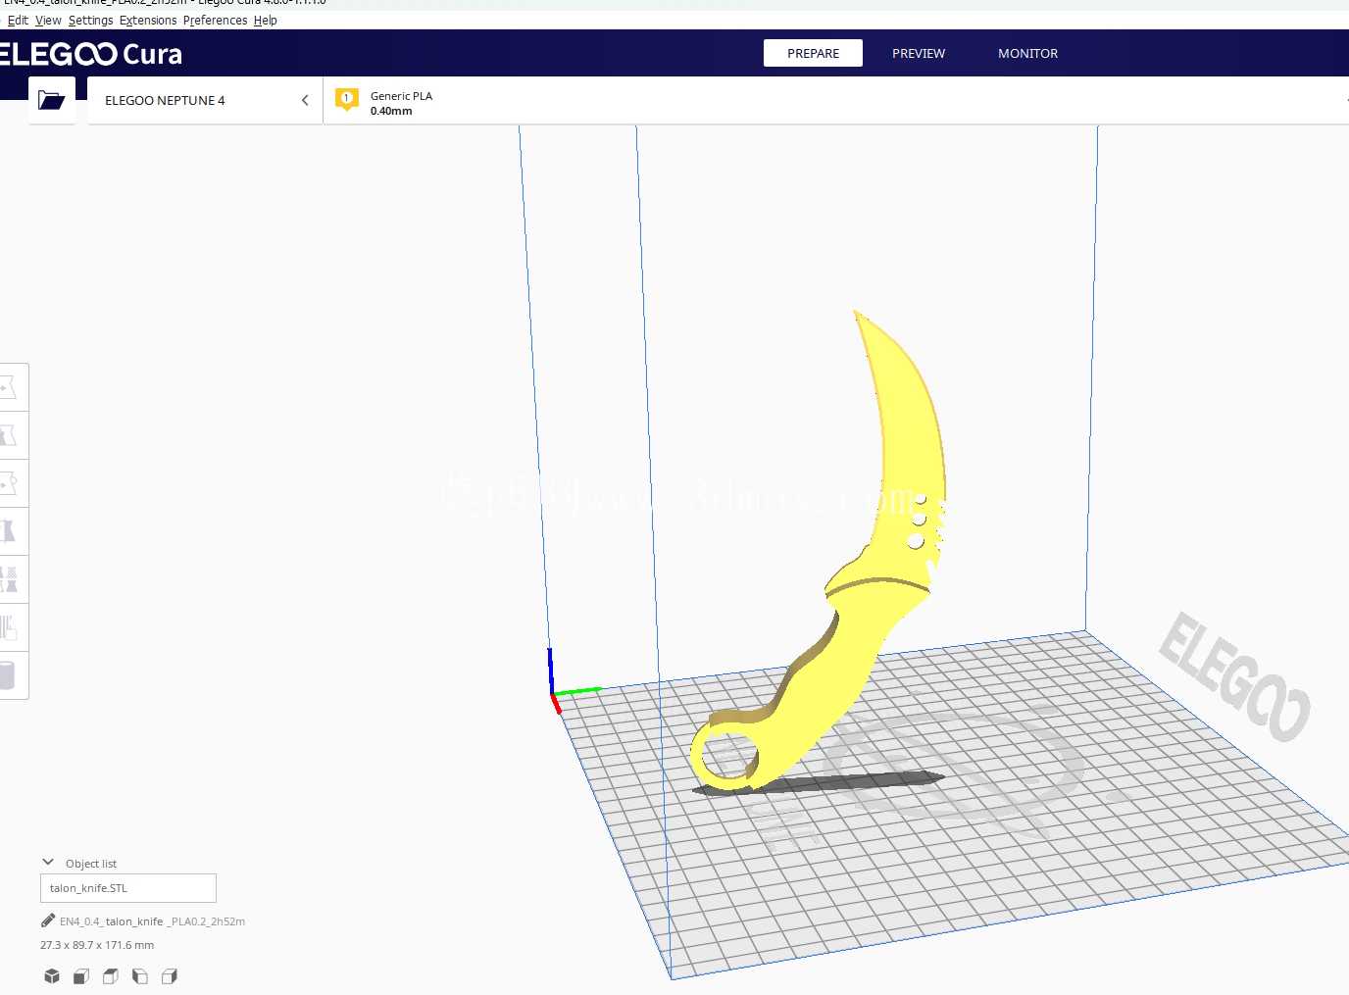Open the Preferences menu
This screenshot has width=1349, height=995.
point(215,20)
